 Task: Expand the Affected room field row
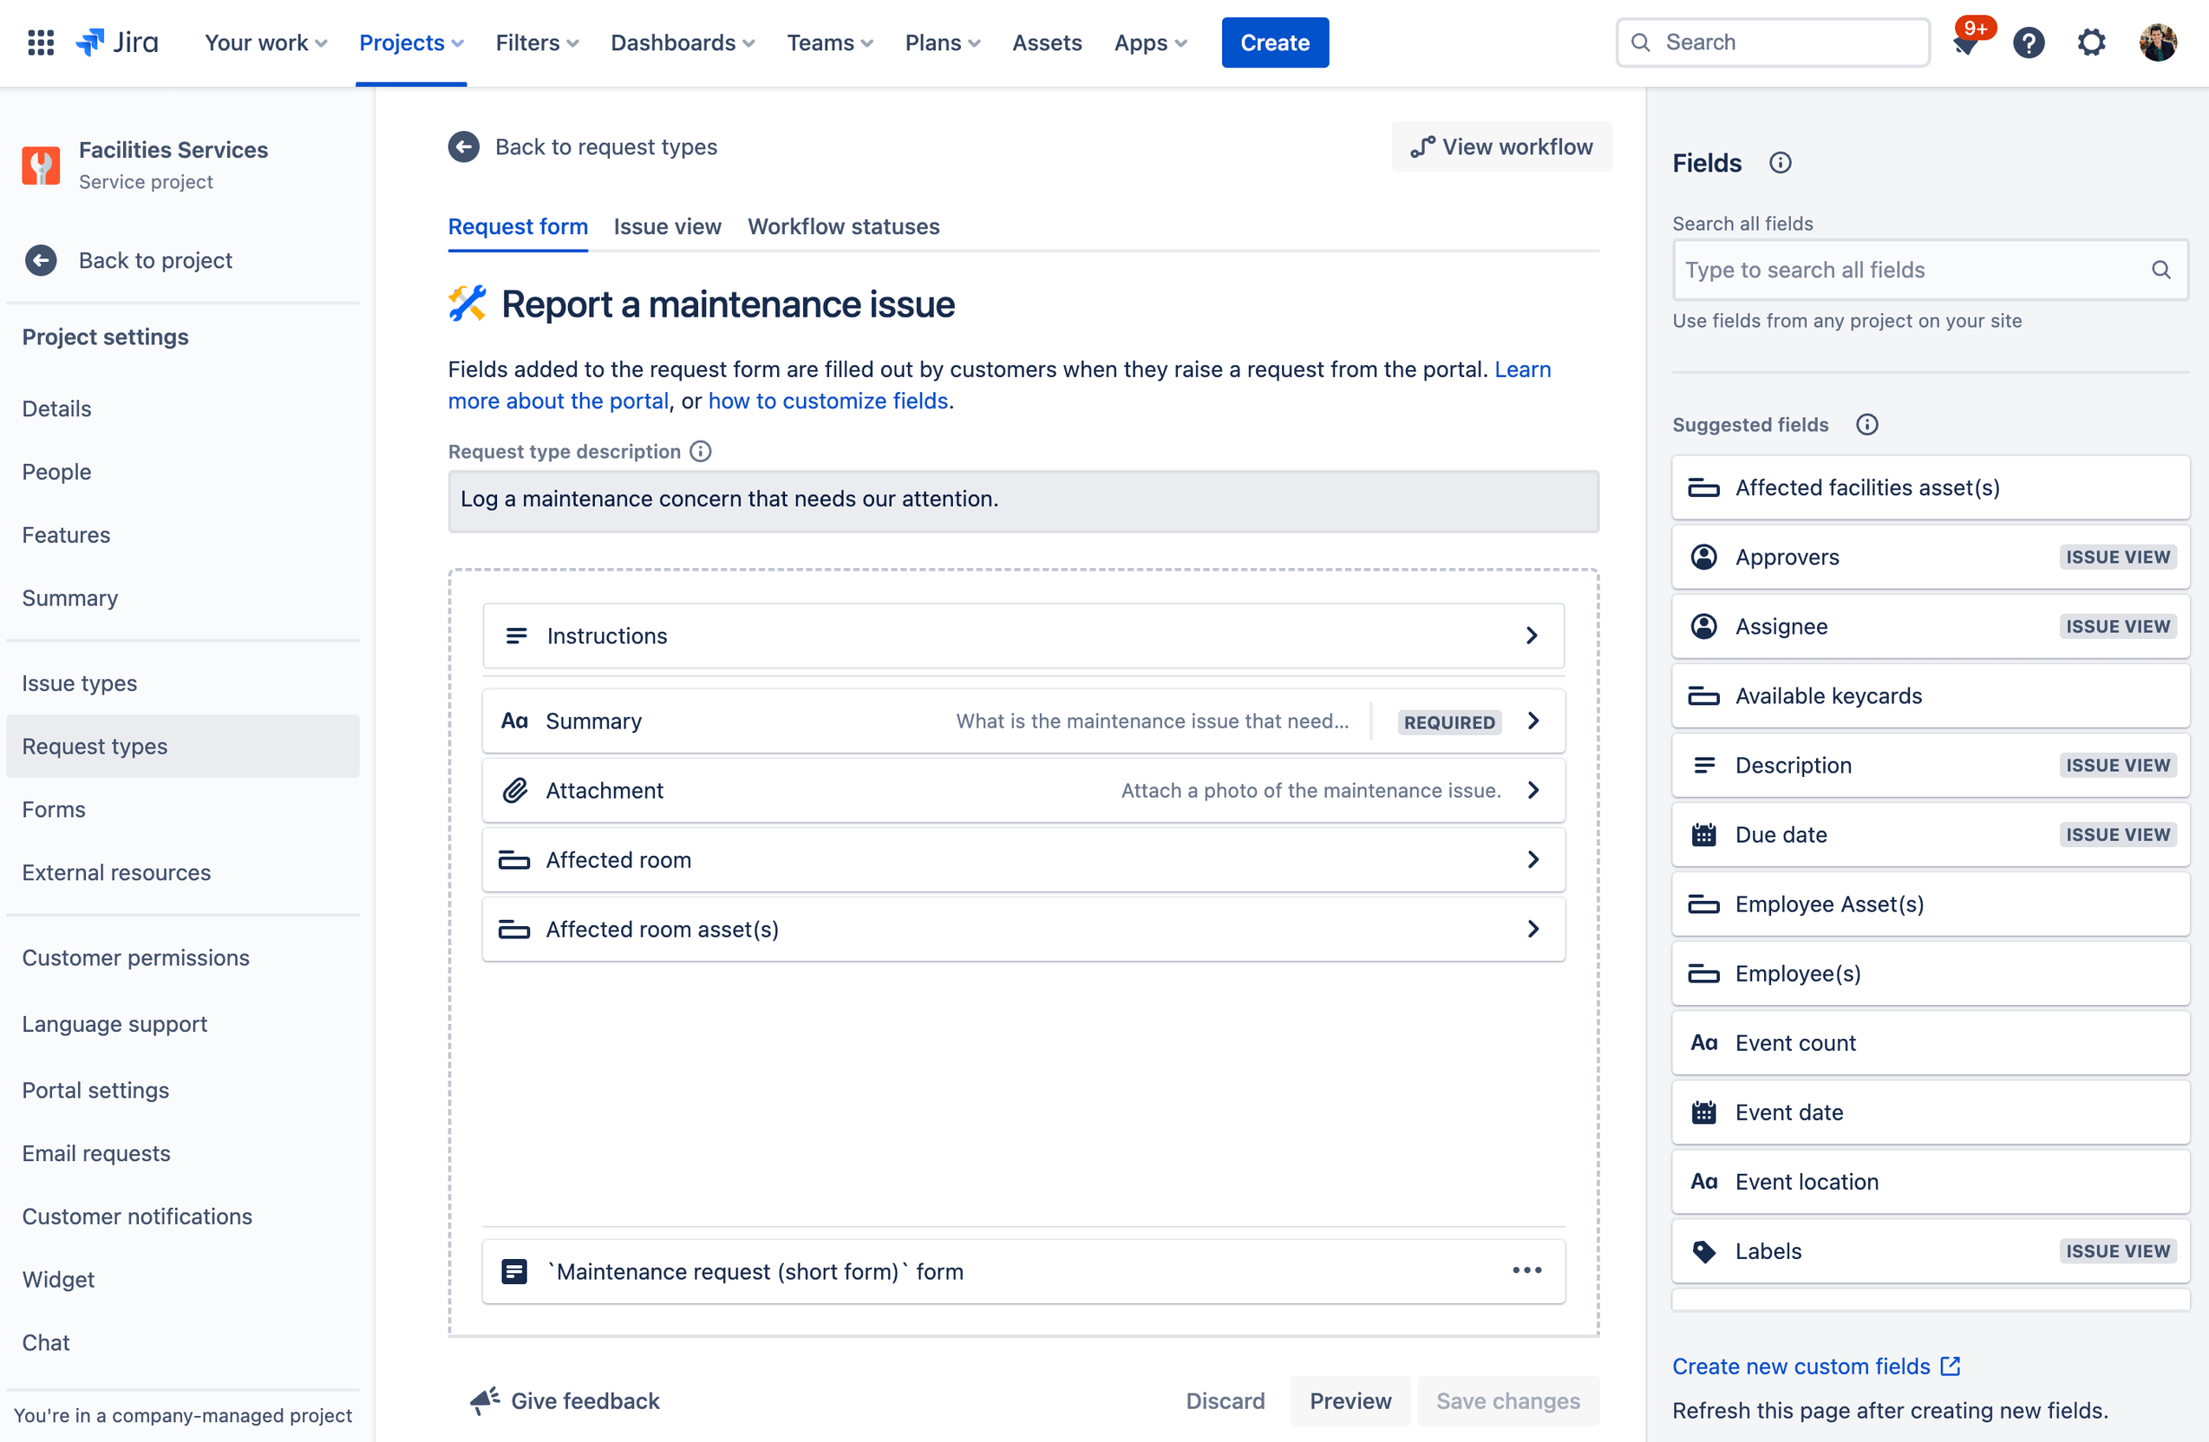click(x=1533, y=859)
